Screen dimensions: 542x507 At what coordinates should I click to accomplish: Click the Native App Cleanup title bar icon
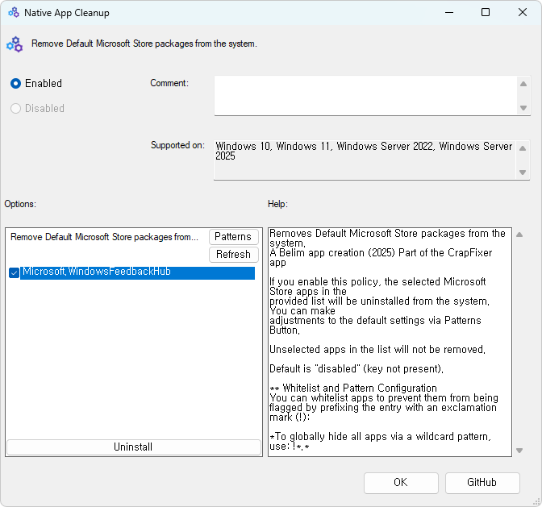pos(14,13)
